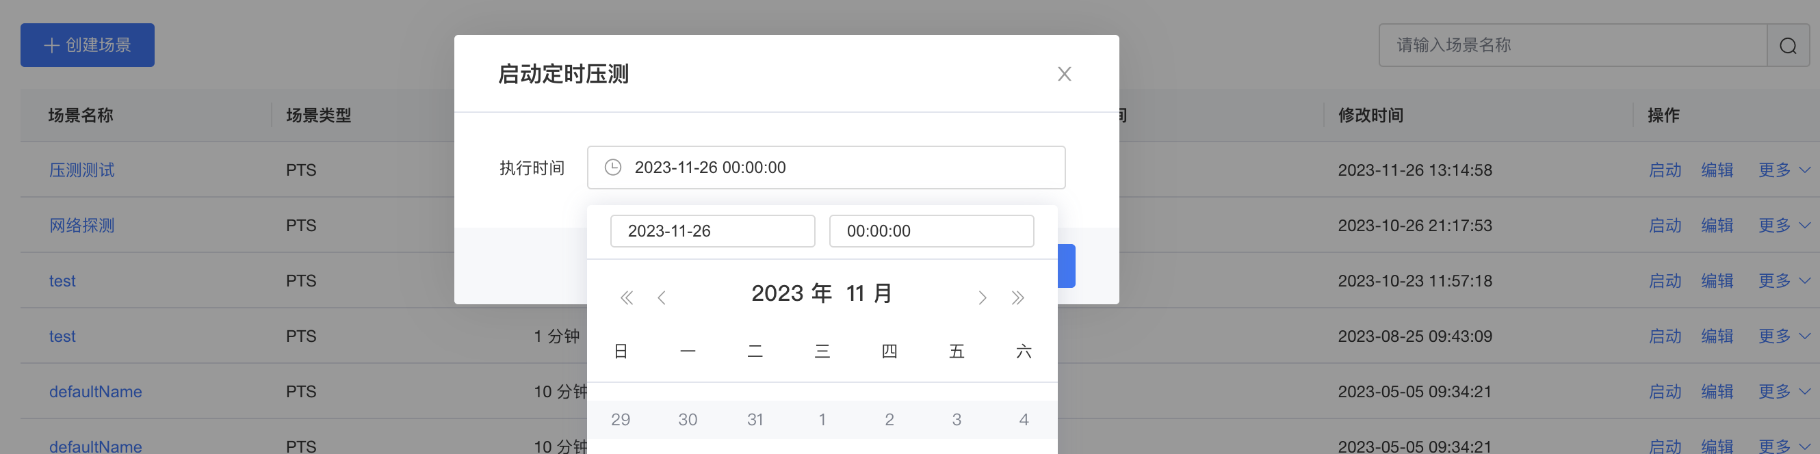This screenshot has width=1820, height=454.
Task: Expand 更多 for the 压测测试 row
Action: pos(1784,170)
